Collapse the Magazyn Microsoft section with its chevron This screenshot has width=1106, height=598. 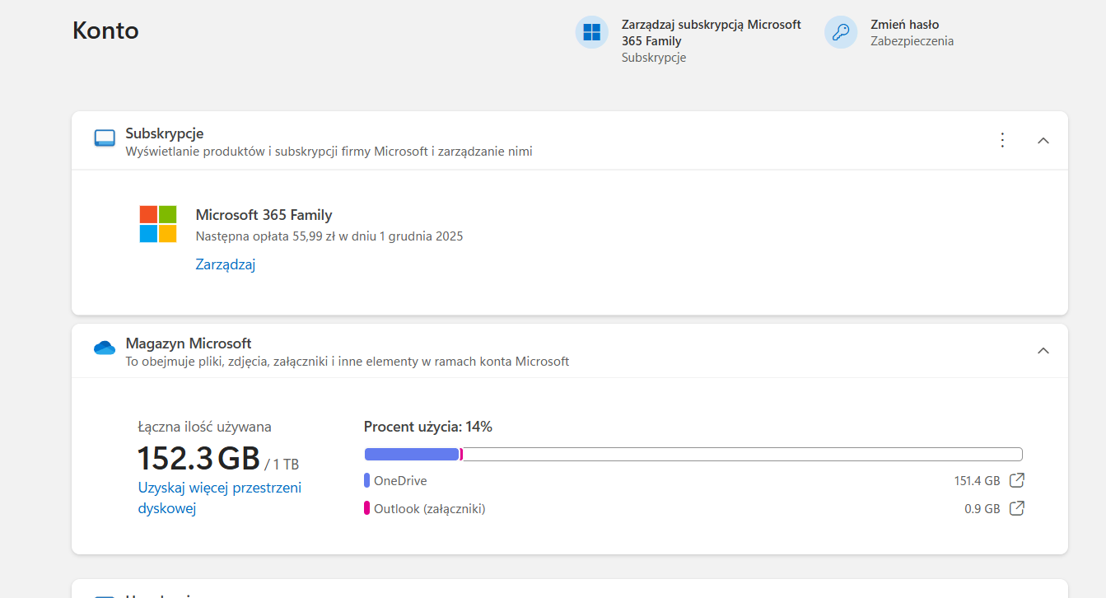click(1043, 350)
